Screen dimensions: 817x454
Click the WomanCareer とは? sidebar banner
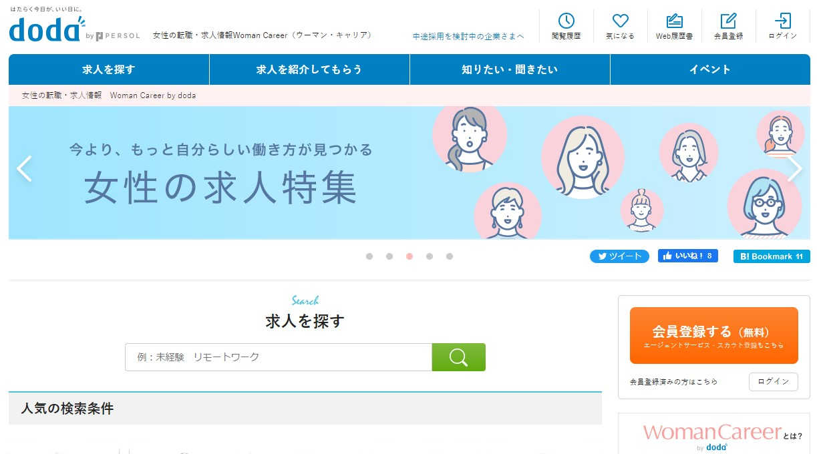(x=714, y=434)
